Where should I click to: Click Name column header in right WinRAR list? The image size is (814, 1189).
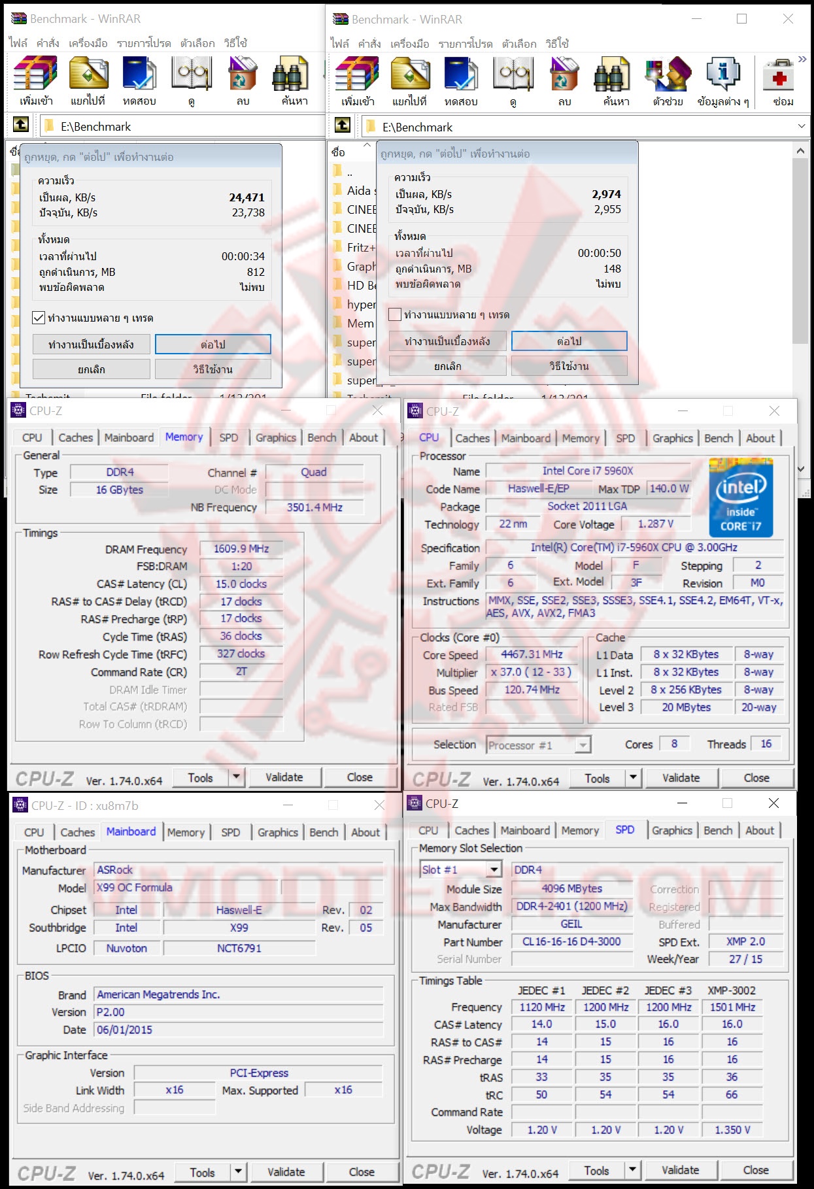(x=351, y=152)
